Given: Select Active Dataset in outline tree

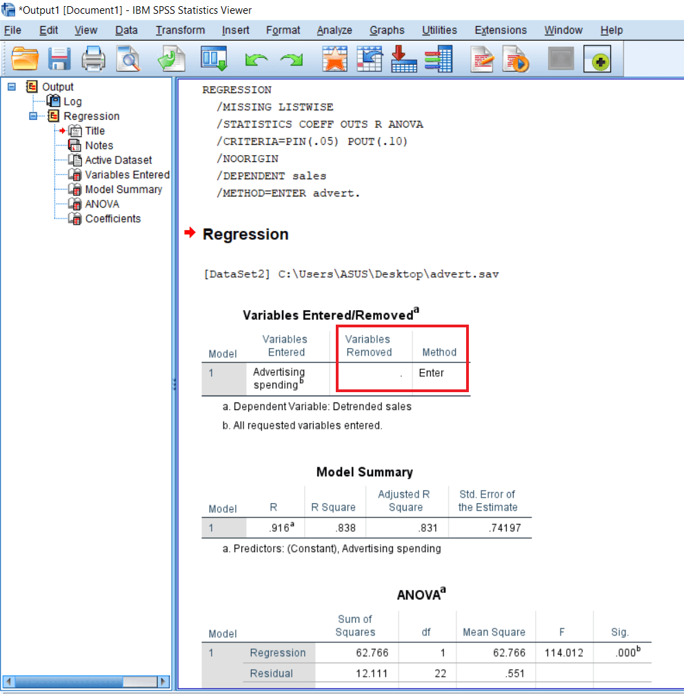Looking at the screenshot, I should [118, 160].
